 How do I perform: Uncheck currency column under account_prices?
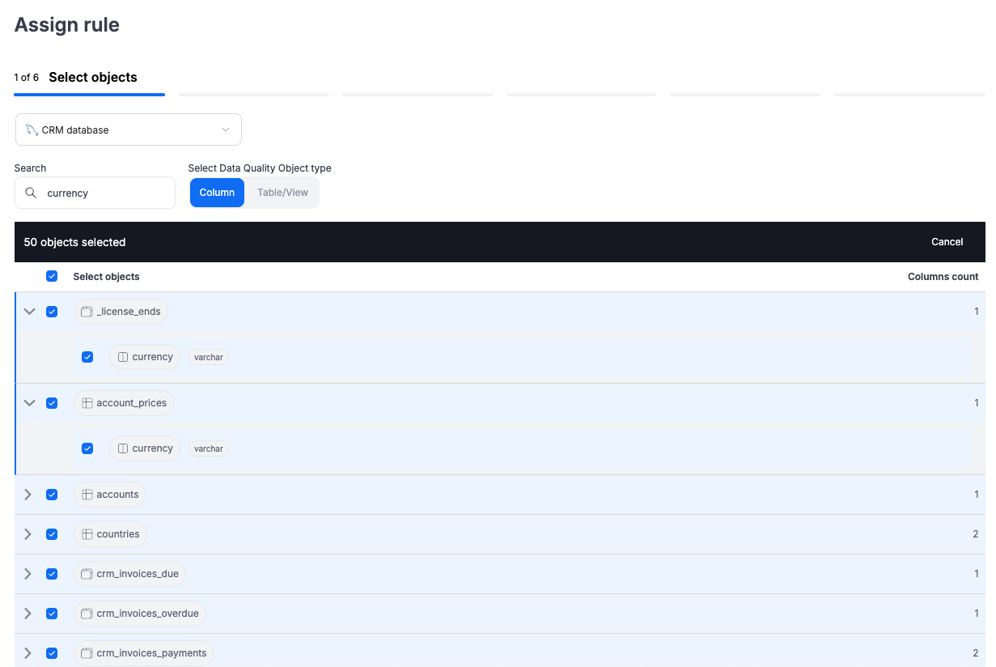[87, 448]
